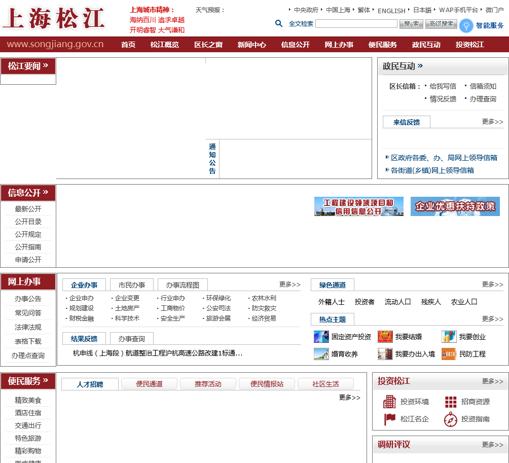509x463 pixels.
Task: Open 首页 in the navigation bar
Action: click(x=128, y=45)
